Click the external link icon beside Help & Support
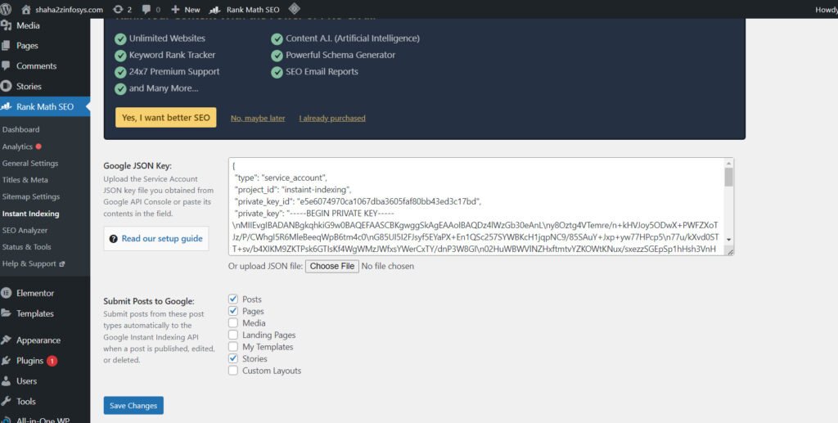Viewport: 838px width, 423px height. (62, 263)
